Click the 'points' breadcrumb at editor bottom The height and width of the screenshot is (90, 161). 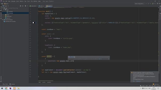coord(44,82)
